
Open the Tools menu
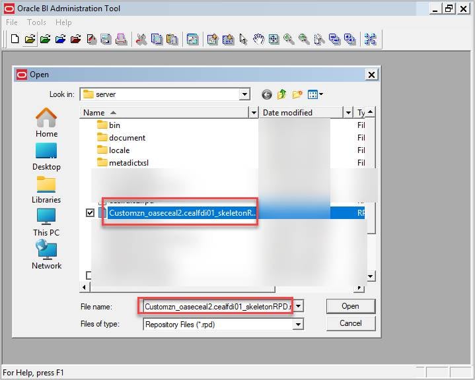point(36,22)
